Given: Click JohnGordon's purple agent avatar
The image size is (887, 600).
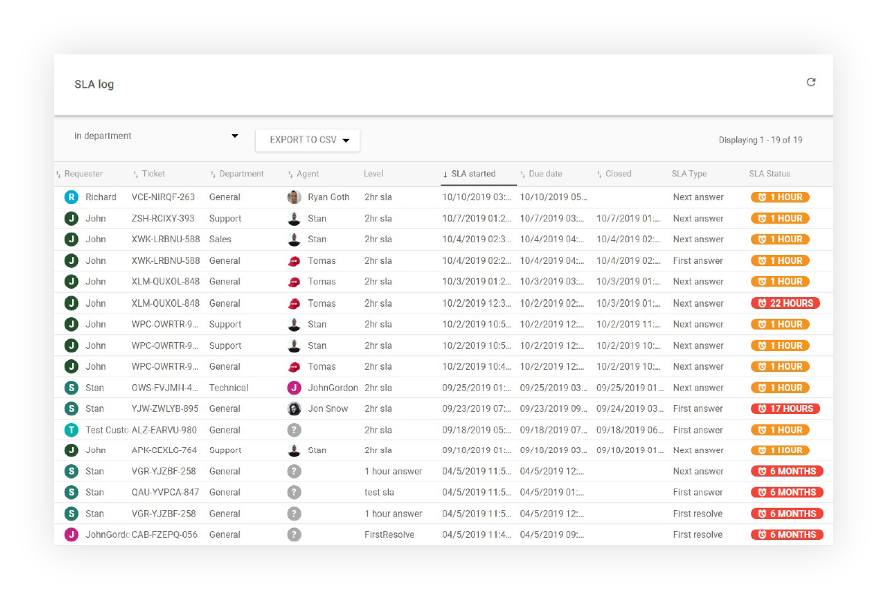Looking at the screenshot, I should pos(293,387).
